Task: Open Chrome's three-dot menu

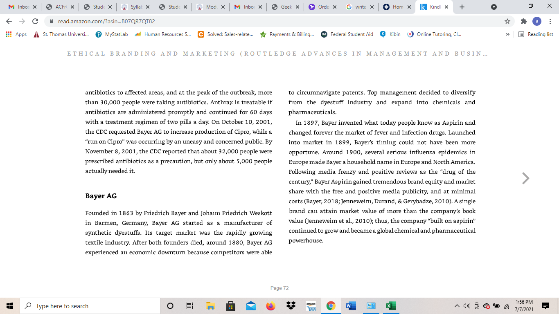Action: point(550,21)
